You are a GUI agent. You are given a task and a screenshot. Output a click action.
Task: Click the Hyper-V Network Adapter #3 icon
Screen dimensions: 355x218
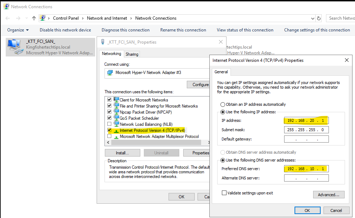[x=110, y=73]
